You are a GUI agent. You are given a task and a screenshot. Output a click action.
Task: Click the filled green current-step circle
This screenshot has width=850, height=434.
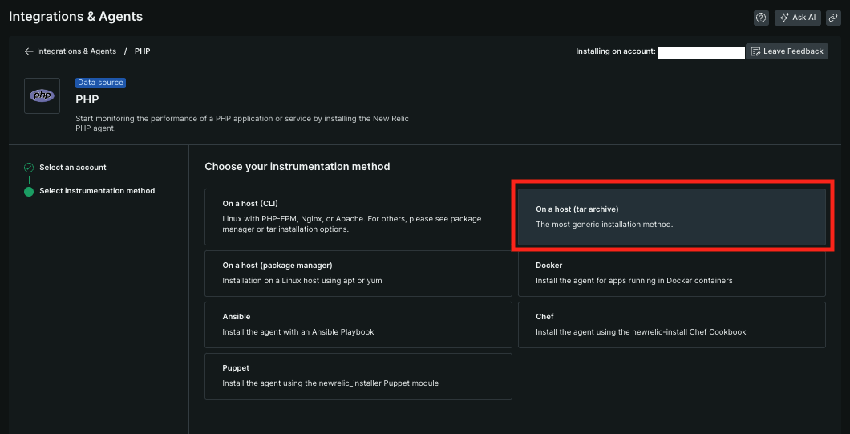(29, 191)
